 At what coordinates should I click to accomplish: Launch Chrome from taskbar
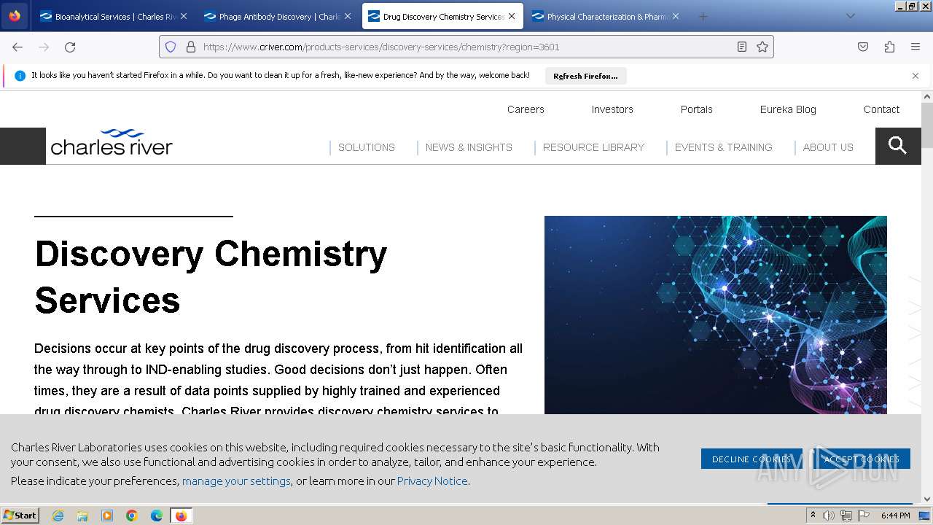coord(132,516)
